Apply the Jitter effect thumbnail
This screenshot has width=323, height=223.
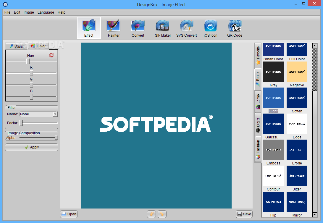pos(297,176)
